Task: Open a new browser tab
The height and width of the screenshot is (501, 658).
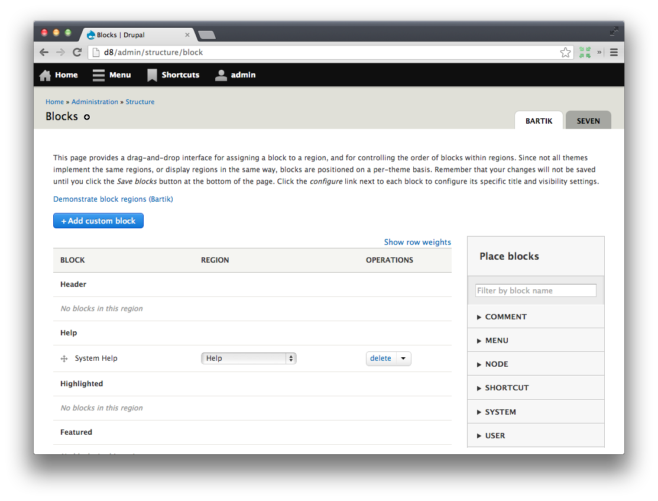Action: click(206, 35)
